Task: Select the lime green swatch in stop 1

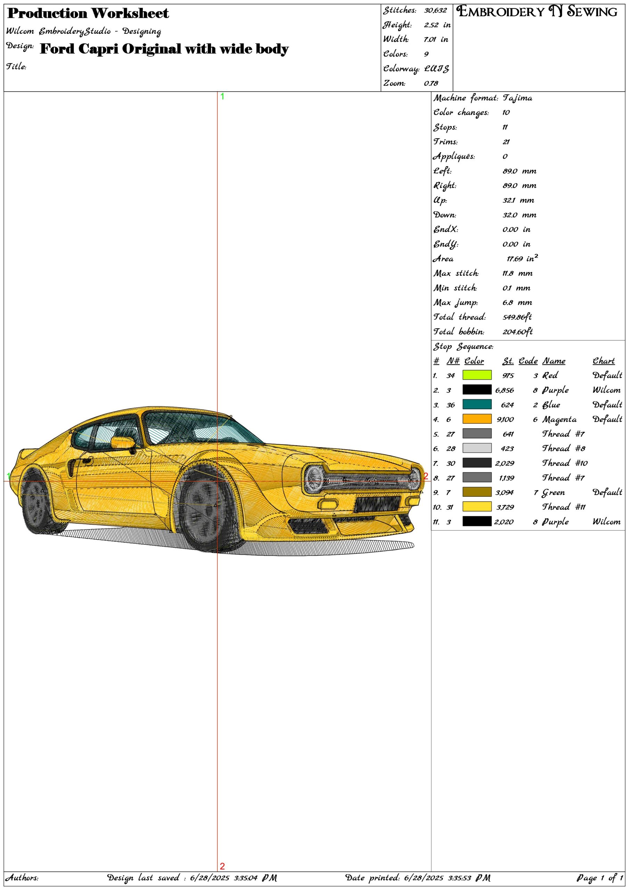Action: [477, 375]
